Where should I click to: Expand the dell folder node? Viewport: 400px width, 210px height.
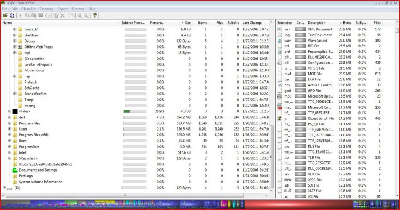pyautogui.click(x=10, y=117)
